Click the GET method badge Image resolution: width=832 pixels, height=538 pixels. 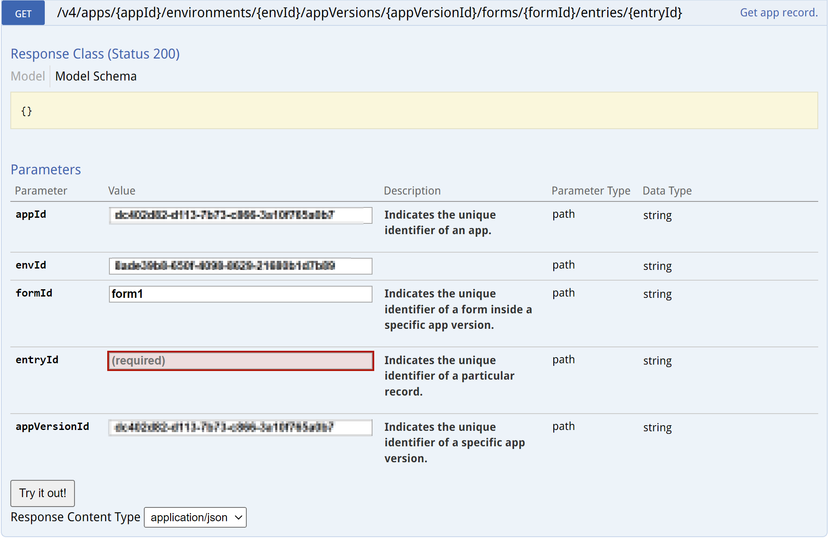(x=23, y=13)
